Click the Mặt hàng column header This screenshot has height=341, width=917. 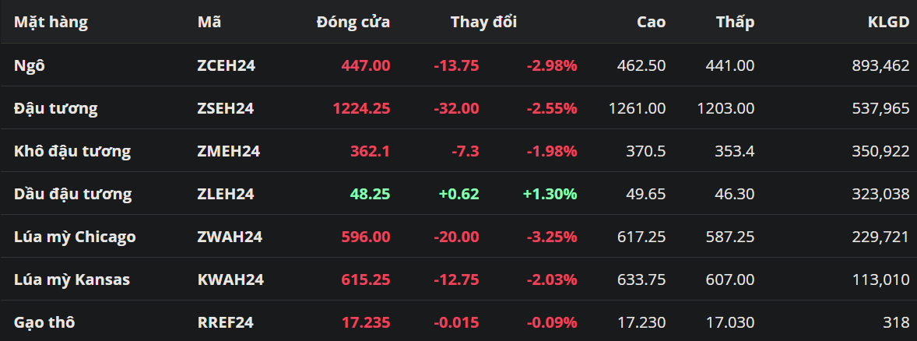point(51,22)
